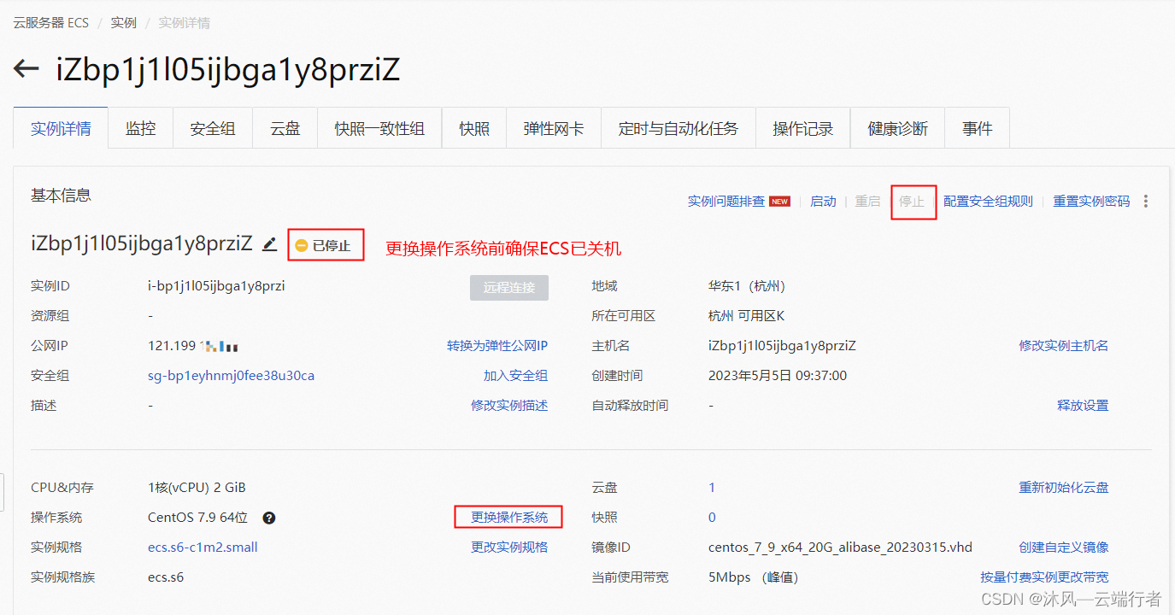Image resolution: width=1175 pixels, height=615 pixels.
Task: Click the 远程连接 button
Action: click(x=509, y=288)
